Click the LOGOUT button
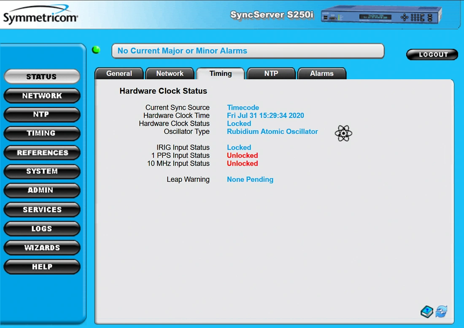 tap(432, 54)
